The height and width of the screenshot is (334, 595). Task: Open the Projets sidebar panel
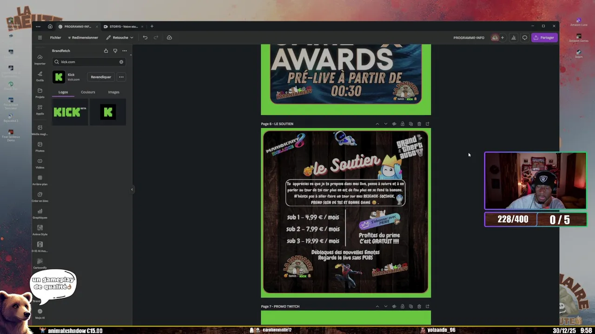(40, 93)
